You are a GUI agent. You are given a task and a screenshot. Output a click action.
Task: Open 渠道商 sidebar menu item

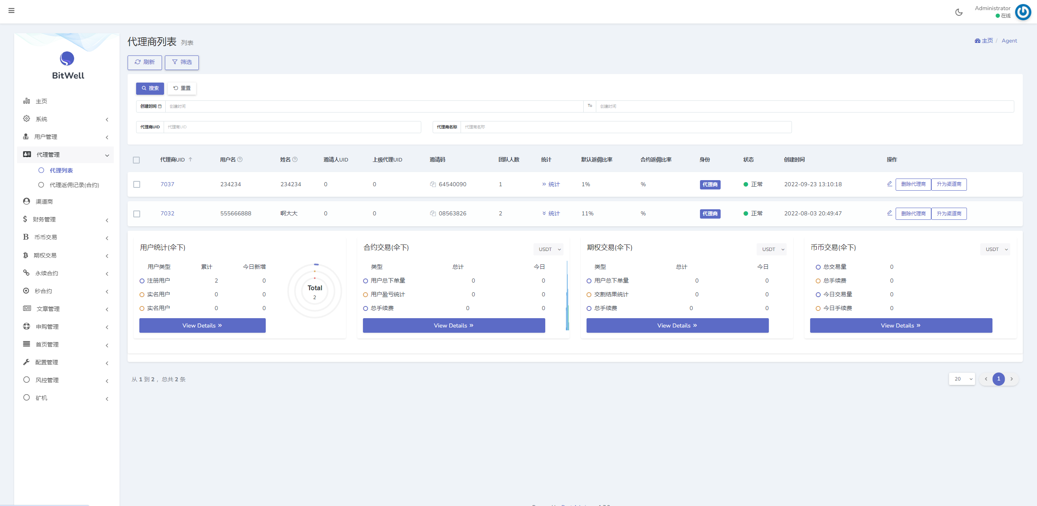(x=44, y=202)
